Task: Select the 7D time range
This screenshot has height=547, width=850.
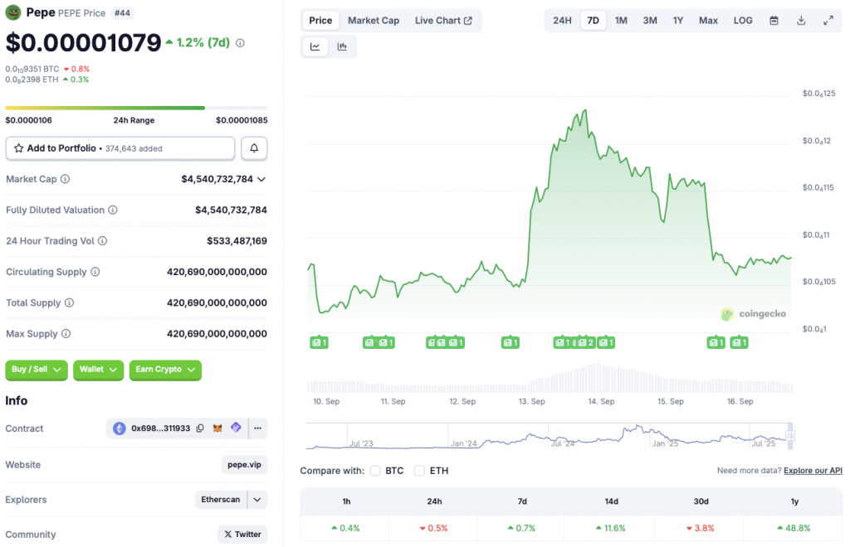Action: pyautogui.click(x=593, y=21)
